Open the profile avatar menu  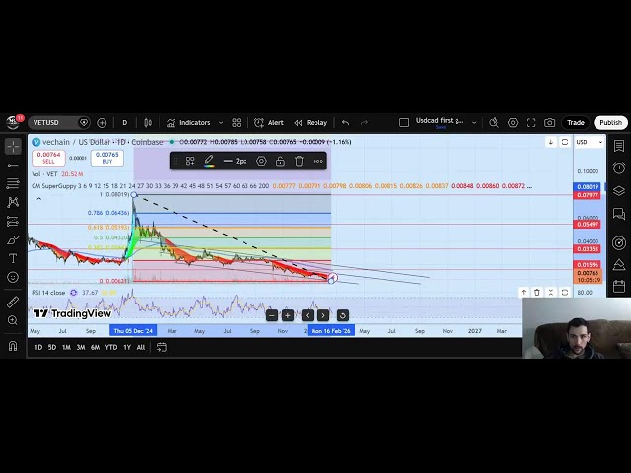[x=13, y=122]
